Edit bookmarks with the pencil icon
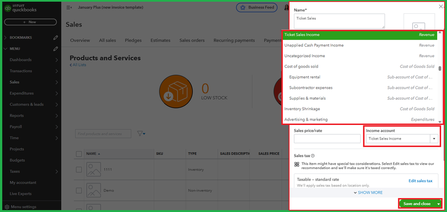The height and width of the screenshot is (212, 447). point(55,37)
